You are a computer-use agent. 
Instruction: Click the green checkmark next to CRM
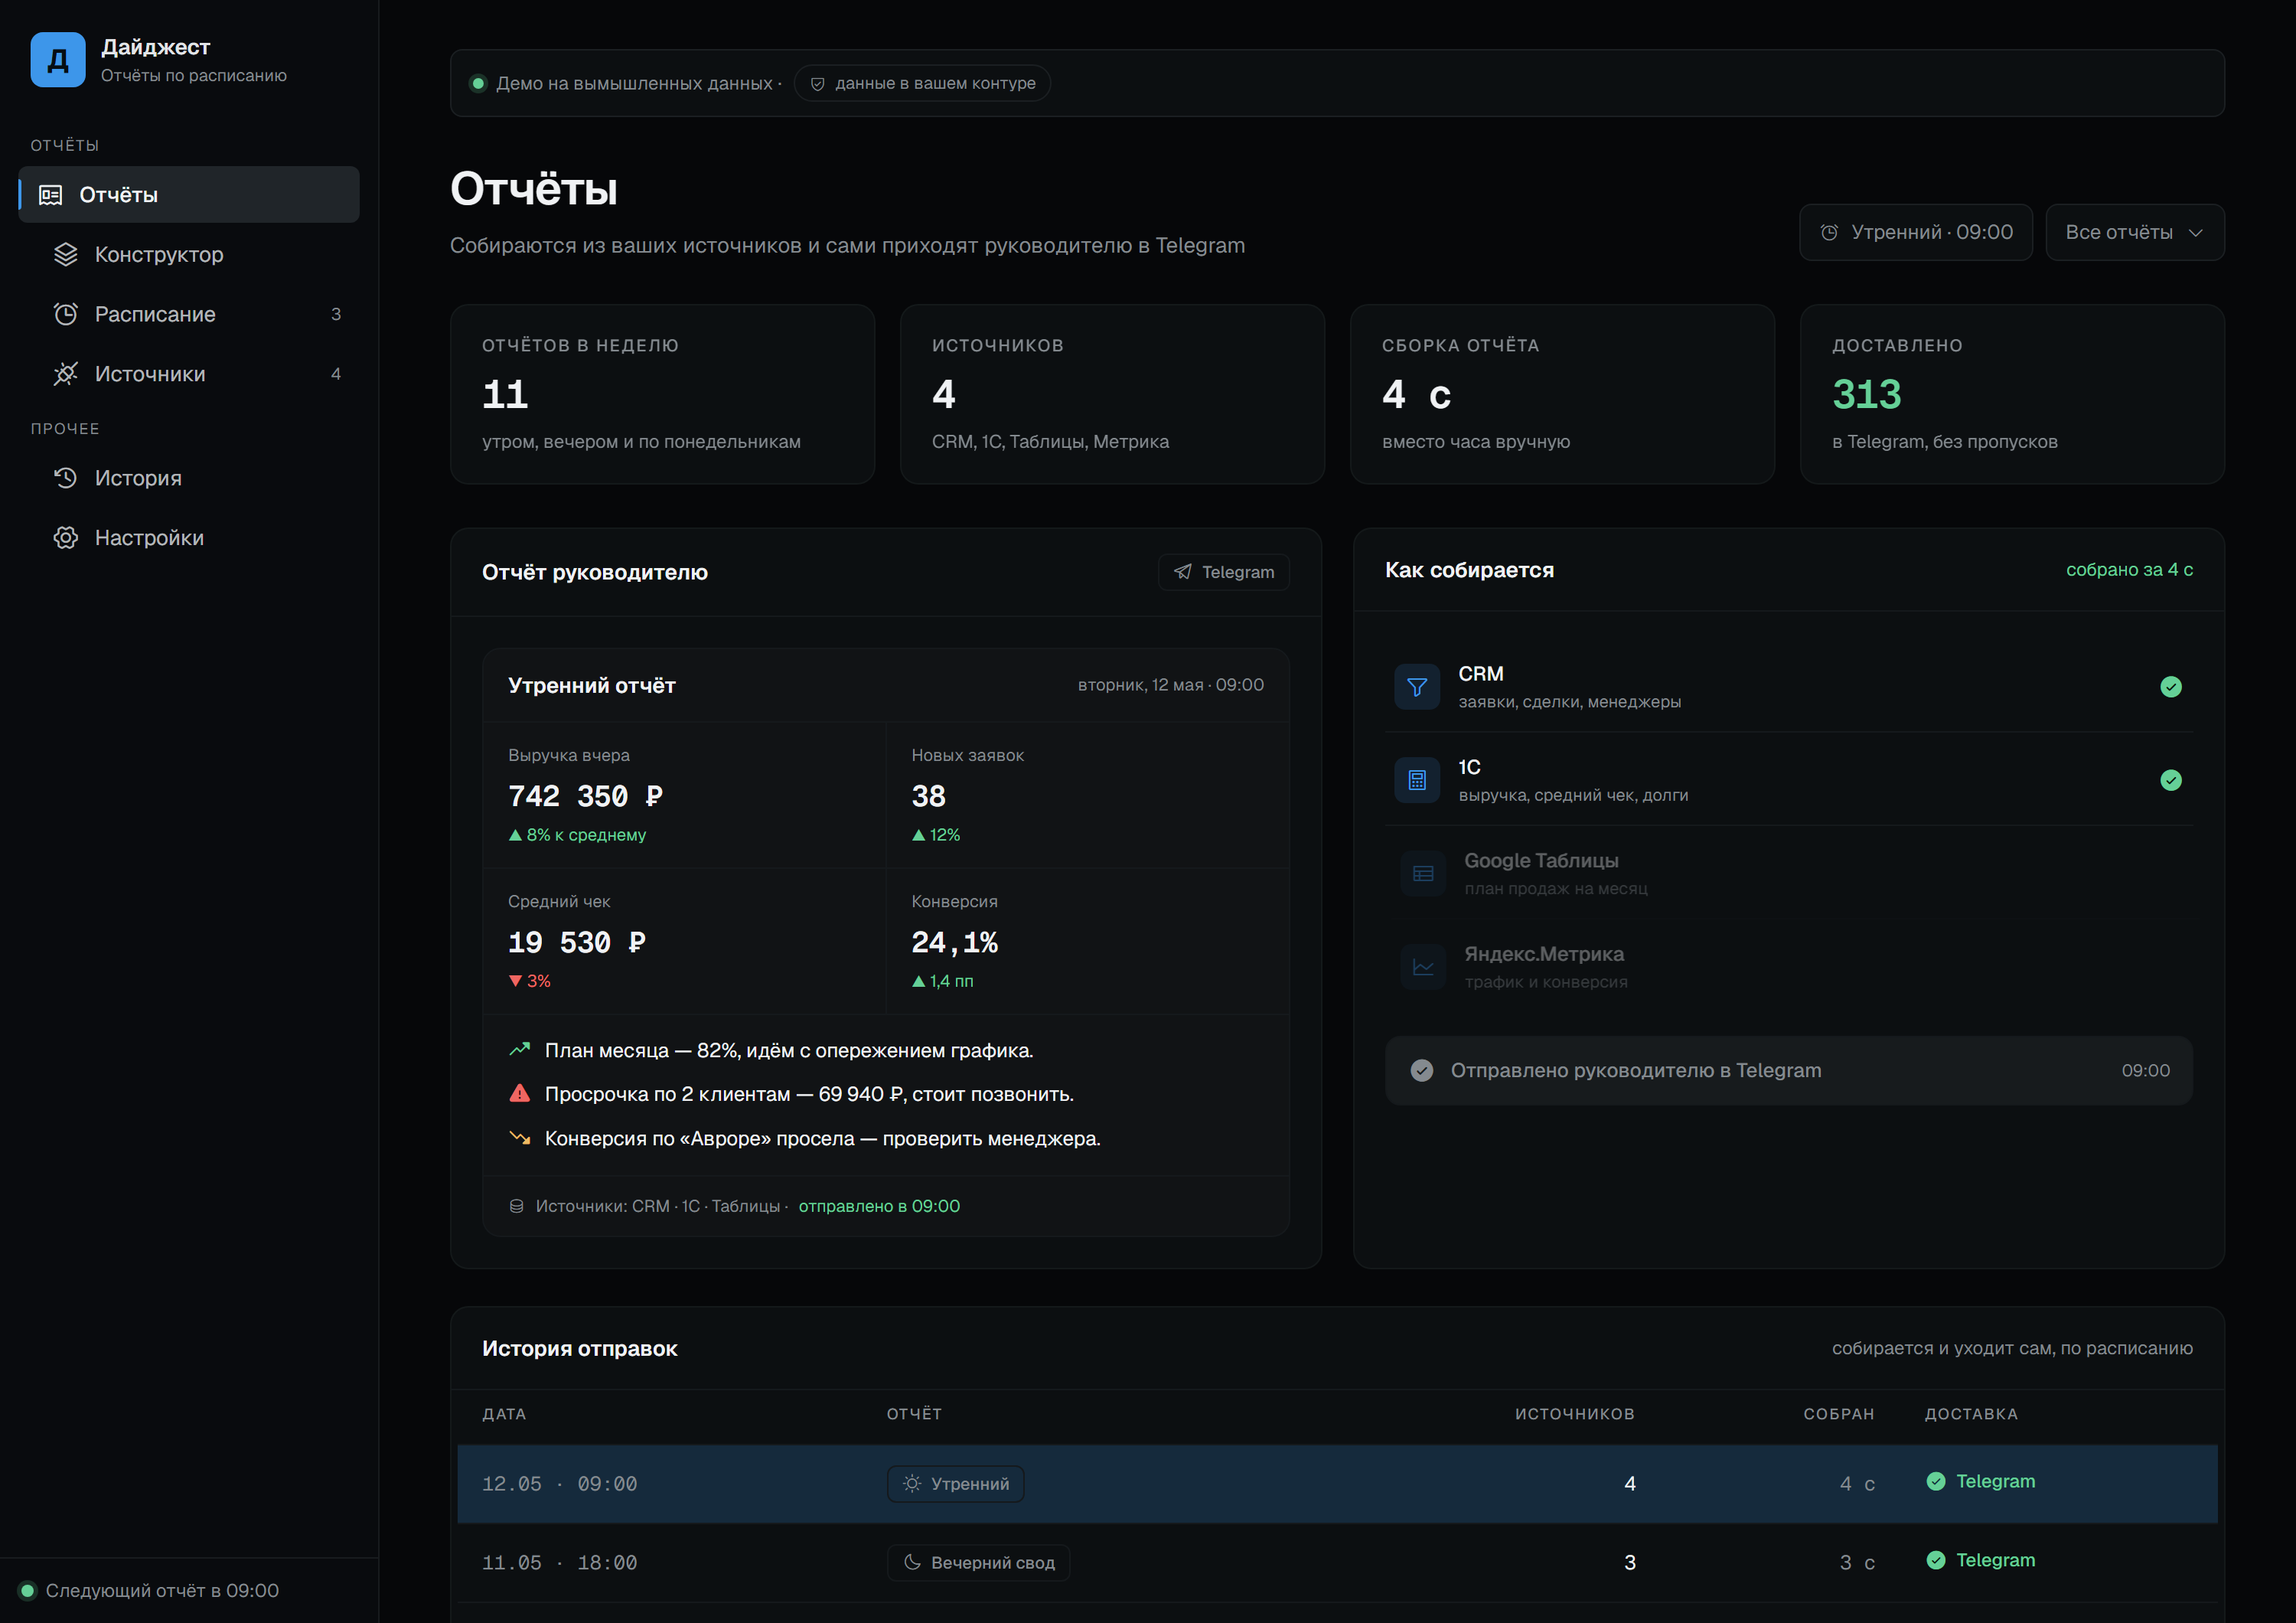pyautogui.click(x=2171, y=687)
